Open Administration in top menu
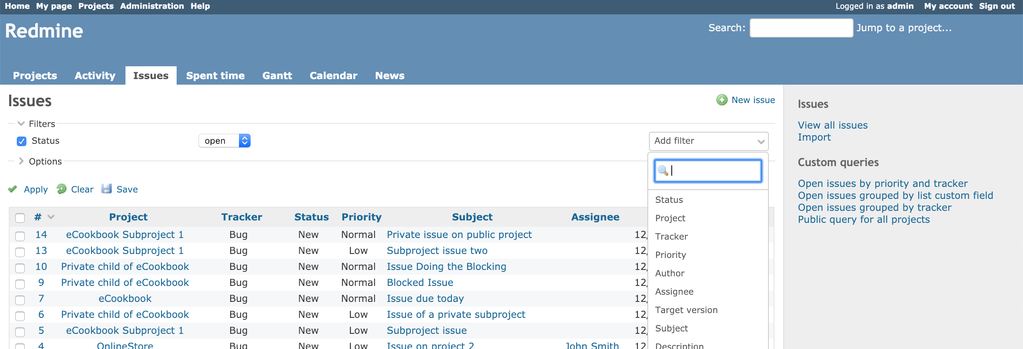This screenshot has height=349, width=1023. click(x=152, y=6)
